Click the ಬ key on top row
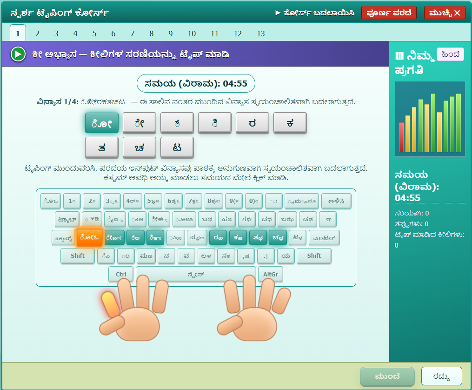The height and width of the screenshot is (390, 472). (207, 219)
